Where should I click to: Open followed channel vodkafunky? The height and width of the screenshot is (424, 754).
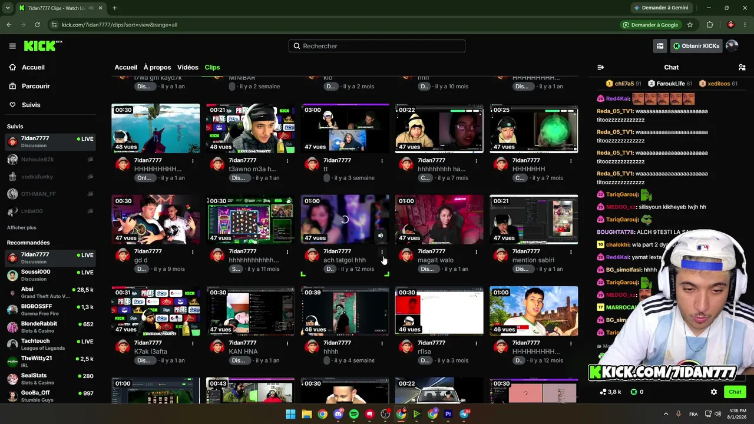50,177
